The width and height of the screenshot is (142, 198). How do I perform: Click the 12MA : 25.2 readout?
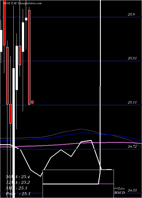pos(18,182)
